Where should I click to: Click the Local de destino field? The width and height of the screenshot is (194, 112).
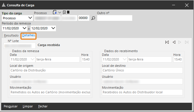point(142,70)
